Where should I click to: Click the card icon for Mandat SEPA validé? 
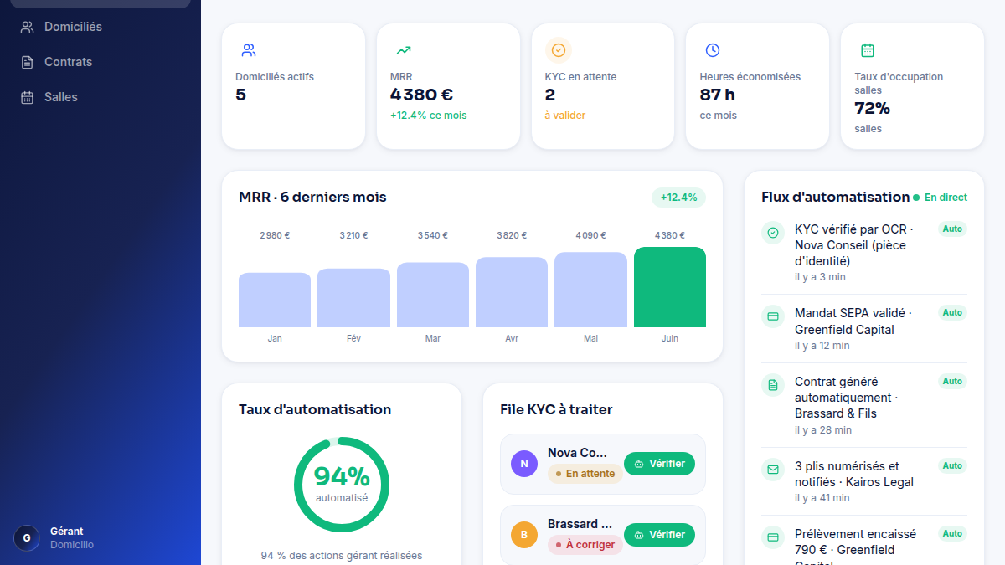point(773,317)
